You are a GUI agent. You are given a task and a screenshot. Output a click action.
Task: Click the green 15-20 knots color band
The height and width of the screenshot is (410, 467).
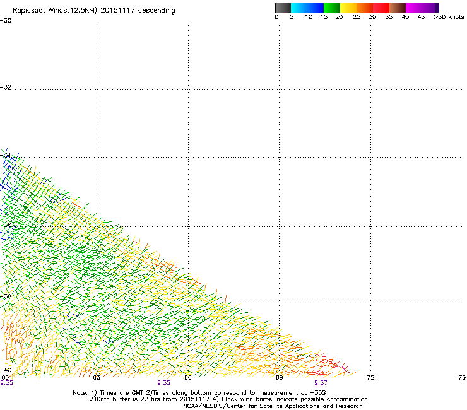click(x=332, y=8)
